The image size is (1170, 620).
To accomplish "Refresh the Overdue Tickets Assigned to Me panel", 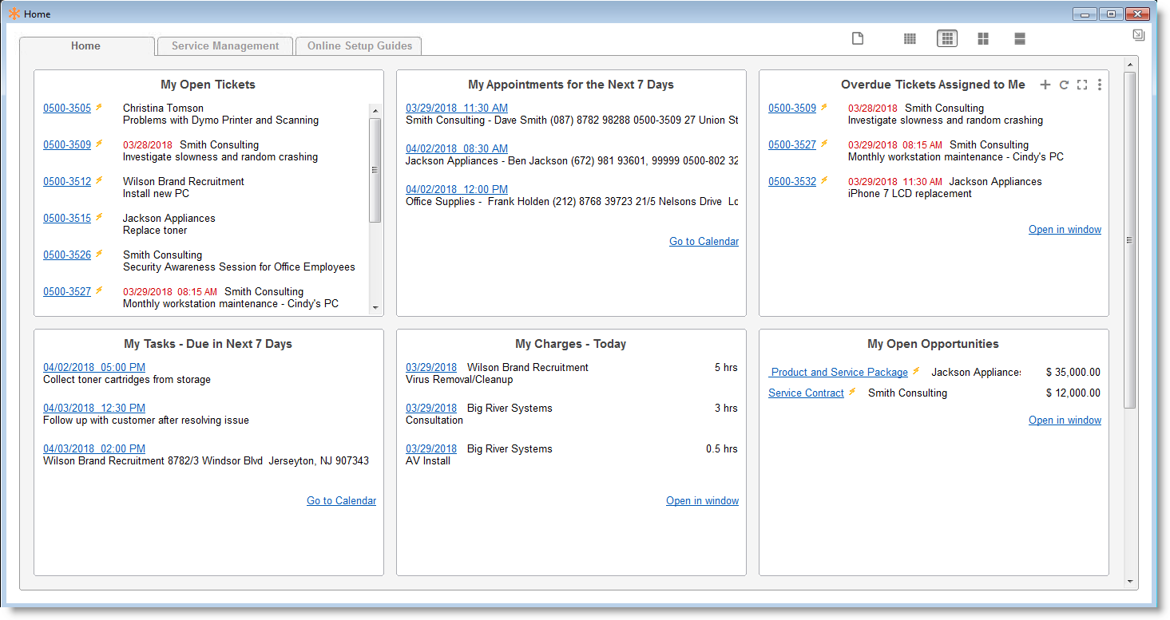I will [1064, 85].
